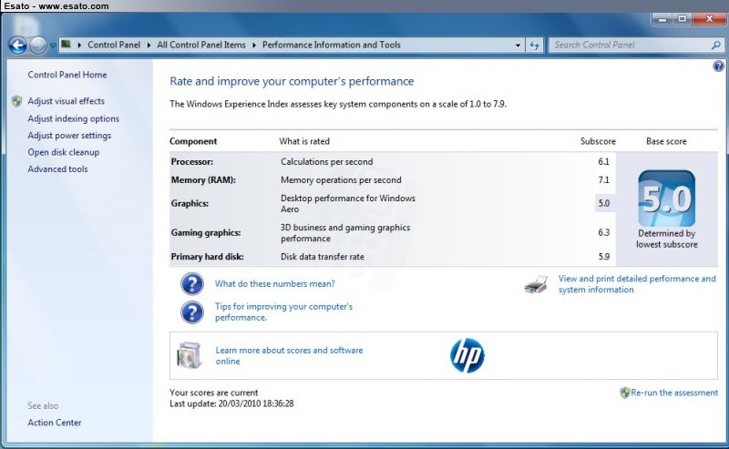
Task: Click the magnifier search icon
Action: pyautogui.click(x=716, y=46)
